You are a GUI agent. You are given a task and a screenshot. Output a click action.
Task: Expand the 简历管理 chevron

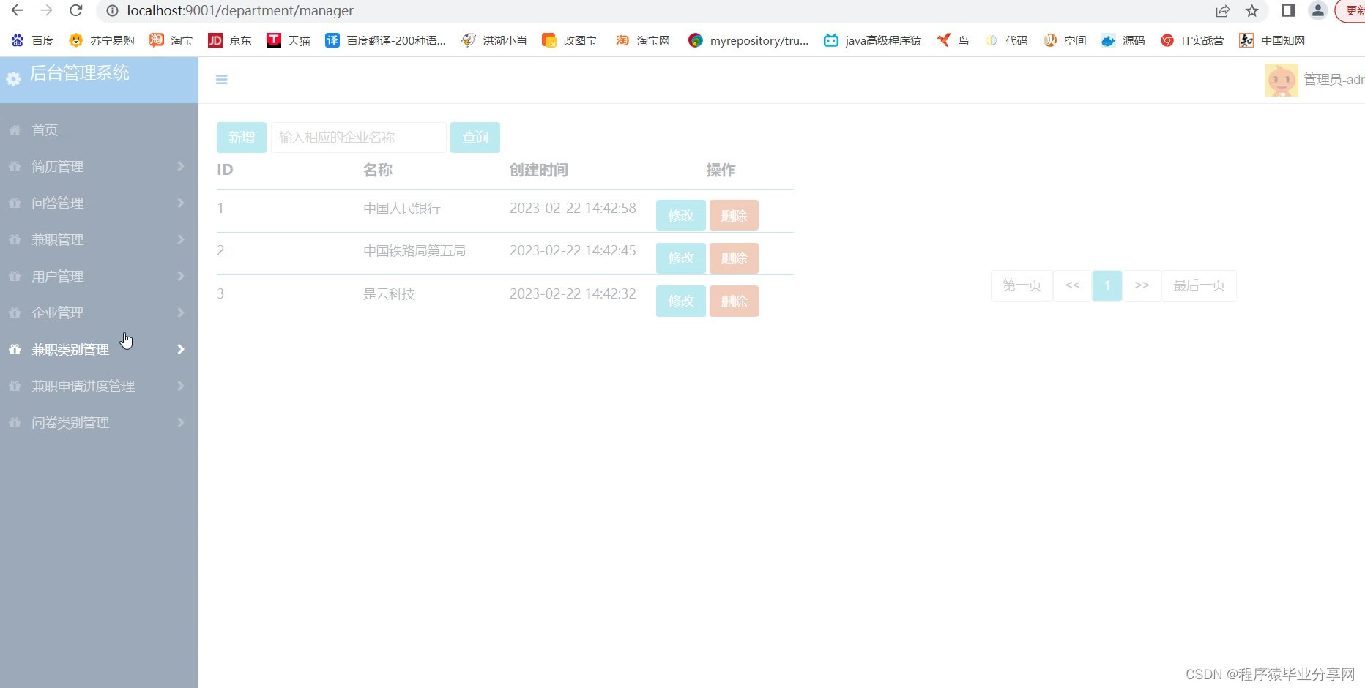(x=180, y=166)
